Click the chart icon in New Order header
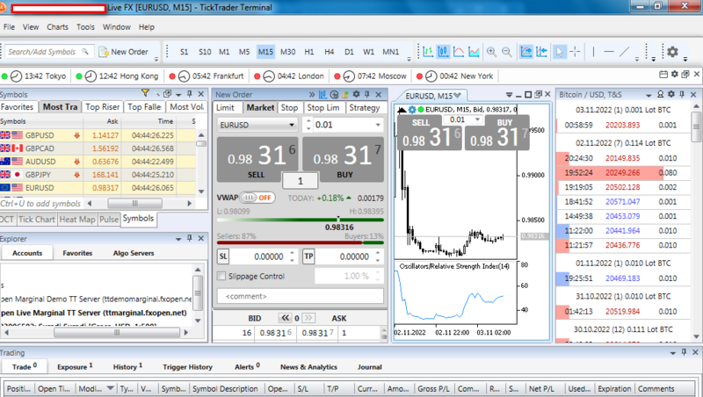 pos(323,94)
